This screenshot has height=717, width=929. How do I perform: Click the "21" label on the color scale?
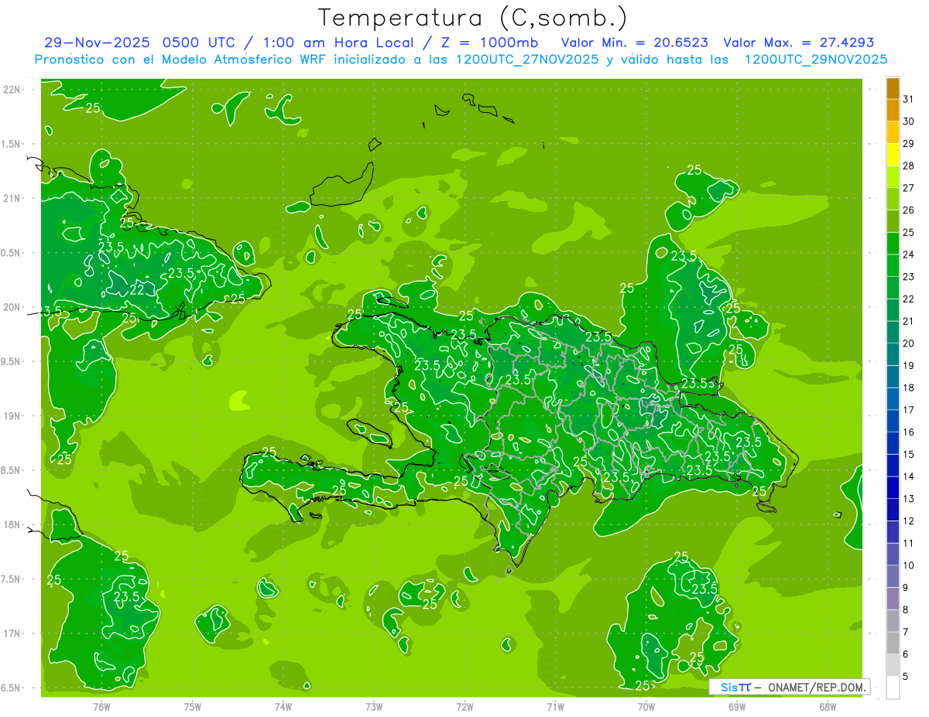pyautogui.click(x=909, y=321)
